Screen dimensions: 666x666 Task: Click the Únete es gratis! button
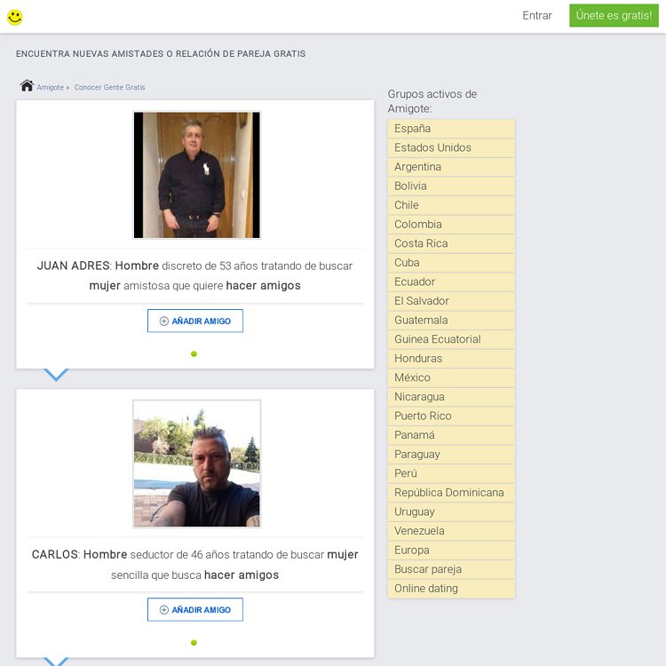pyautogui.click(x=614, y=16)
